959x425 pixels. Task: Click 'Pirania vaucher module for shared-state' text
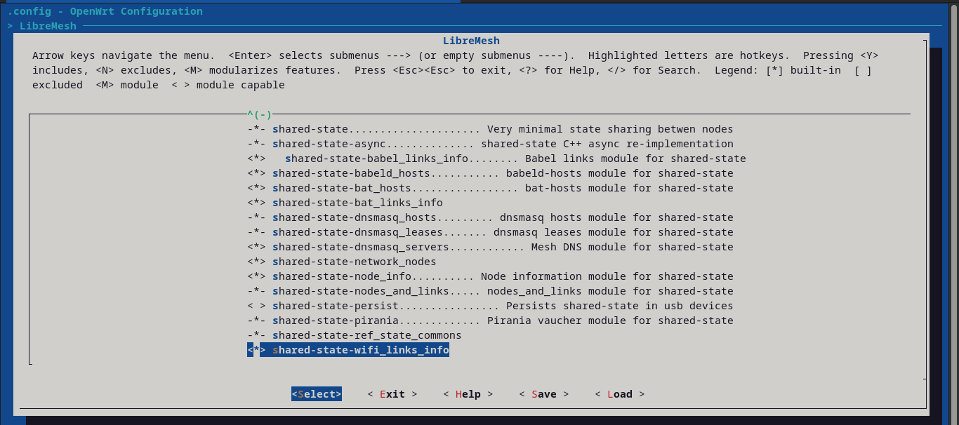(610, 321)
